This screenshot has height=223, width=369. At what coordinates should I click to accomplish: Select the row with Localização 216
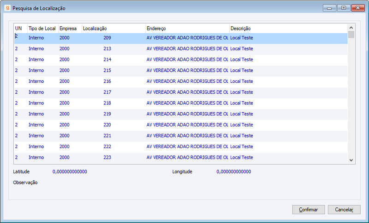[181, 81]
